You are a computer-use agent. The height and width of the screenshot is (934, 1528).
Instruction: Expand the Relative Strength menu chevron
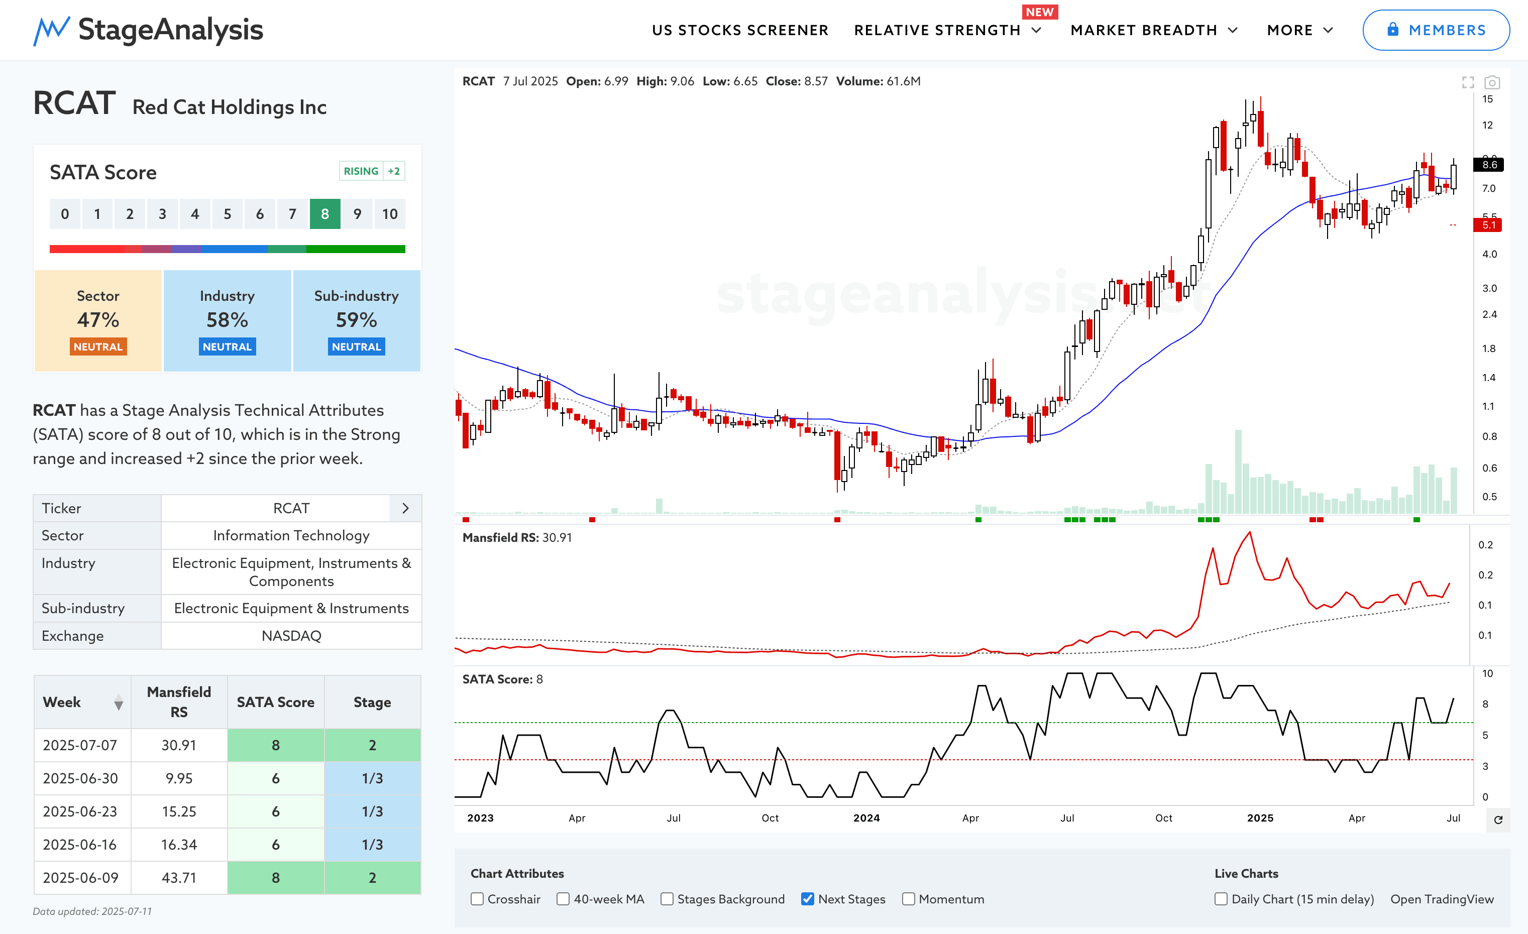[1036, 30]
